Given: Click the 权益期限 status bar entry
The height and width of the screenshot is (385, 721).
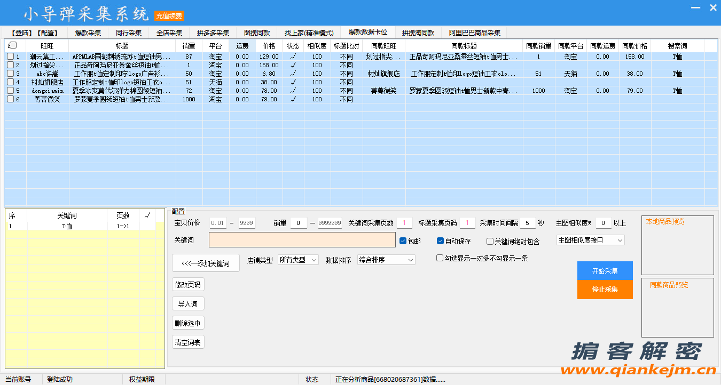Looking at the screenshot, I should click(x=142, y=380).
